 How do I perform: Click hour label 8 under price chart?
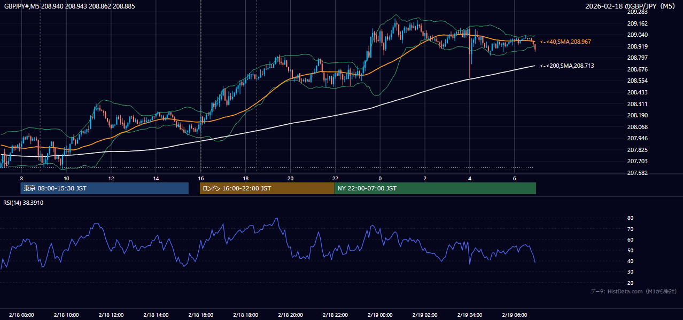[x=21, y=178]
